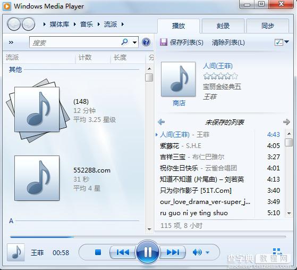This screenshot has height=270, width=297.
Task: Expand the hidden navigation pane chevron
Action: [x=11, y=42]
